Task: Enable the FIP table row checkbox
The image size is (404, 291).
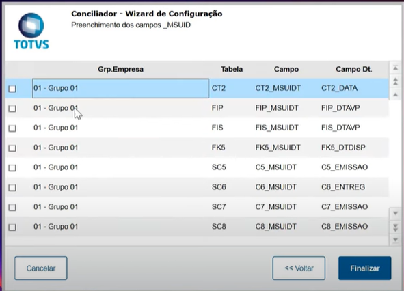Action: click(x=12, y=109)
